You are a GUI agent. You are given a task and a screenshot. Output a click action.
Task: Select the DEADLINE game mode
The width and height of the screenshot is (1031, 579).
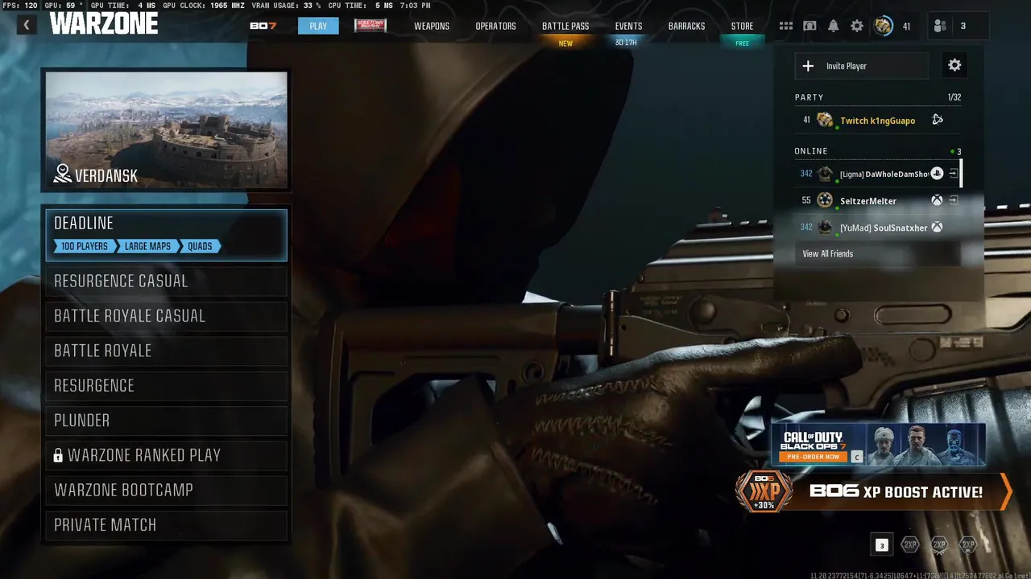pyautogui.click(x=166, y=235)
